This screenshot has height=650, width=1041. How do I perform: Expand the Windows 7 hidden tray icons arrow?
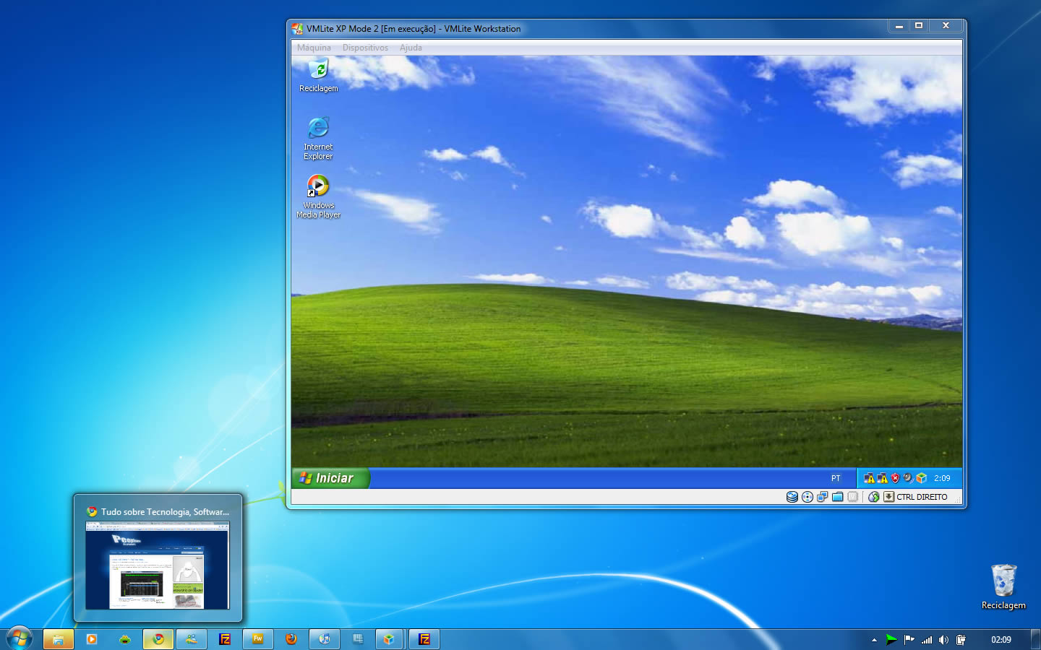[874, 640]
